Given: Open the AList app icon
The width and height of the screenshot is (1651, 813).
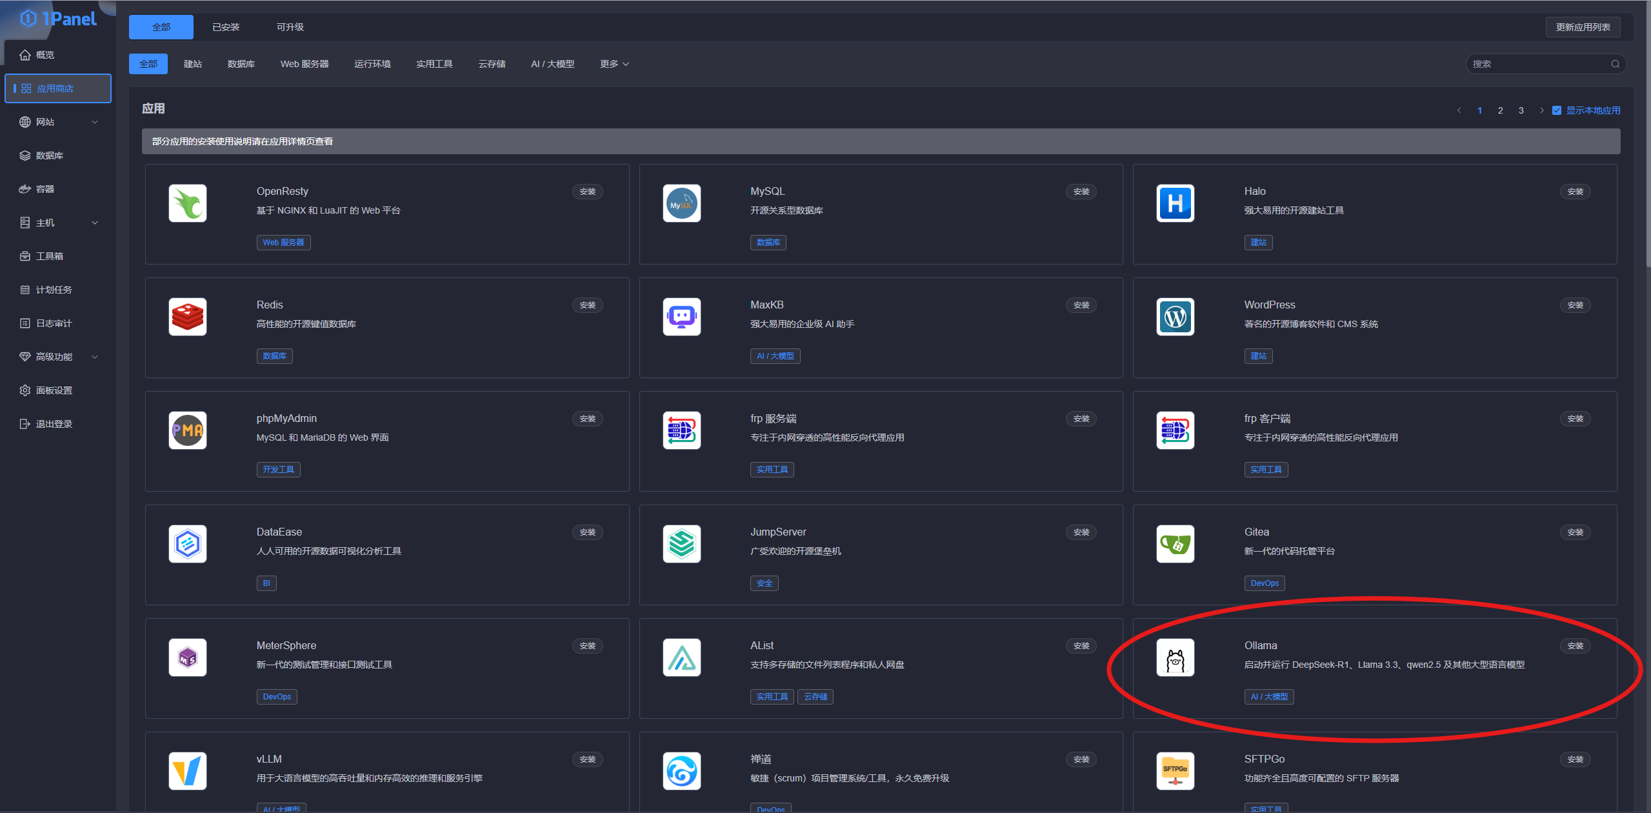Looking at the screenshot, I should click(681, 657).
